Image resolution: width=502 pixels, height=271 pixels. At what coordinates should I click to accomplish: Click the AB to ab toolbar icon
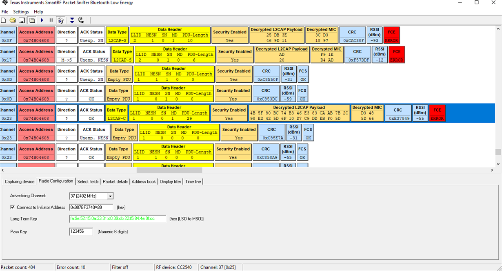coord(81,20)
